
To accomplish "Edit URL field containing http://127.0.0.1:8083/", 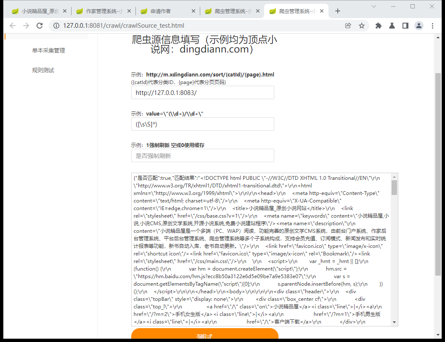I will pyautogui.click(x=203, y=93).
